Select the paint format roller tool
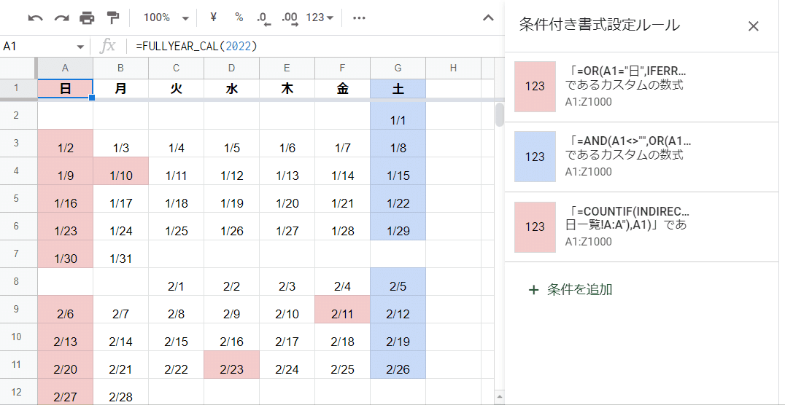 point(112,17)
